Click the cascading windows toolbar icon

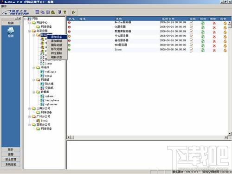coord(43,12)
